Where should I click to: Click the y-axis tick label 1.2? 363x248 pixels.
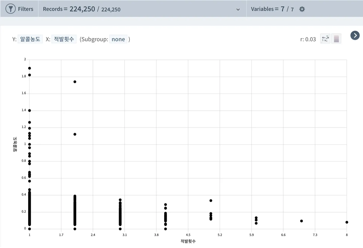24,127
